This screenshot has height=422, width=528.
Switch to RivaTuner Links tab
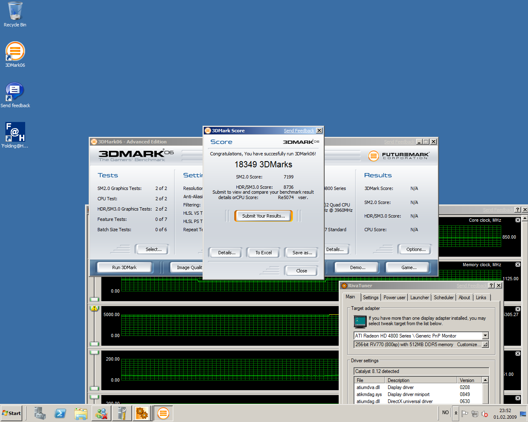point(481,298)
